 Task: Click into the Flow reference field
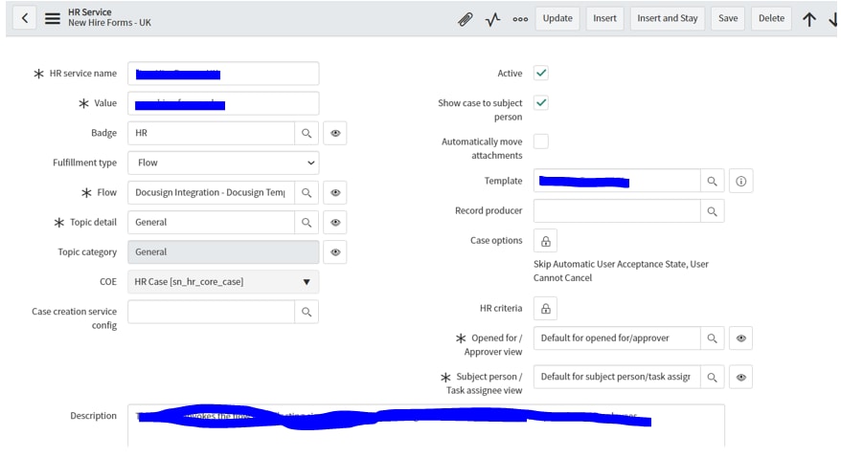[211, 192]
